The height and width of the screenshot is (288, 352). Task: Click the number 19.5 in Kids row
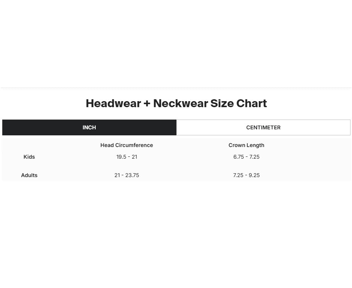pos(121,157)
